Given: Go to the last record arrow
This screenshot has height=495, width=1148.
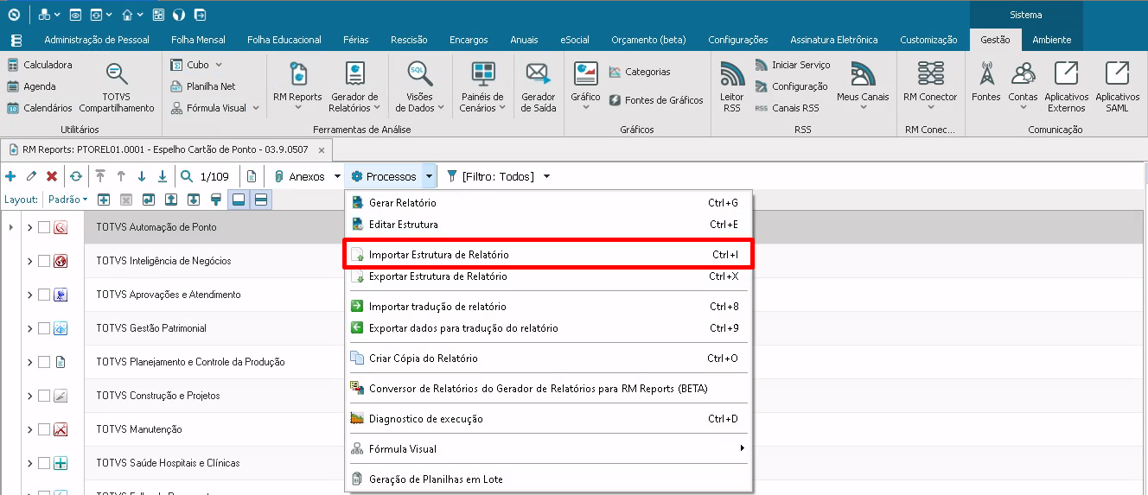Looking at the screenshot, I should [163, 176].
